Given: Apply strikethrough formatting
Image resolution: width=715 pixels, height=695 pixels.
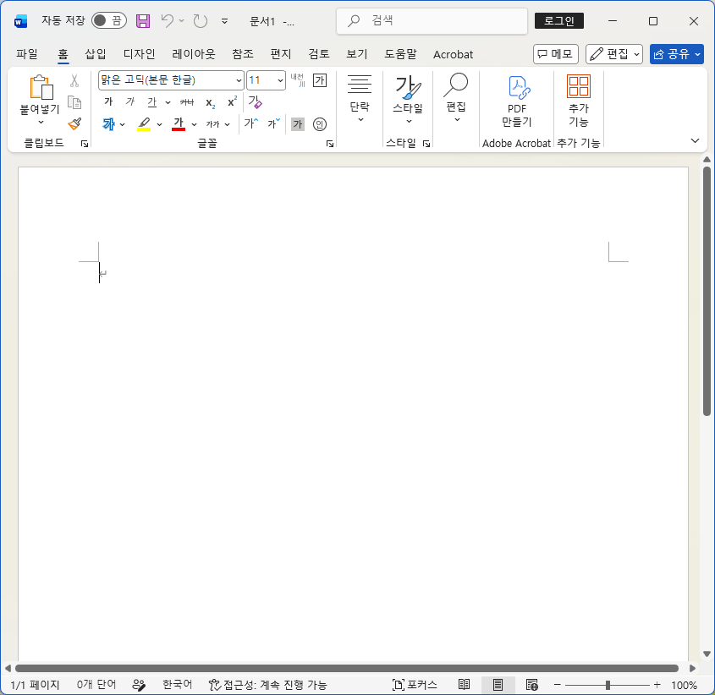Looking at the screenshot, I should tap(187, 102).
